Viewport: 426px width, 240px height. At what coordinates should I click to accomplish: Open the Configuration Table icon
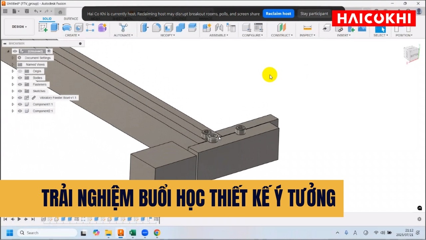point(259,27)
